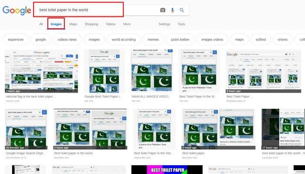Switch to the Shopping tab
This screenshot has height=174, width=305.
91,24
